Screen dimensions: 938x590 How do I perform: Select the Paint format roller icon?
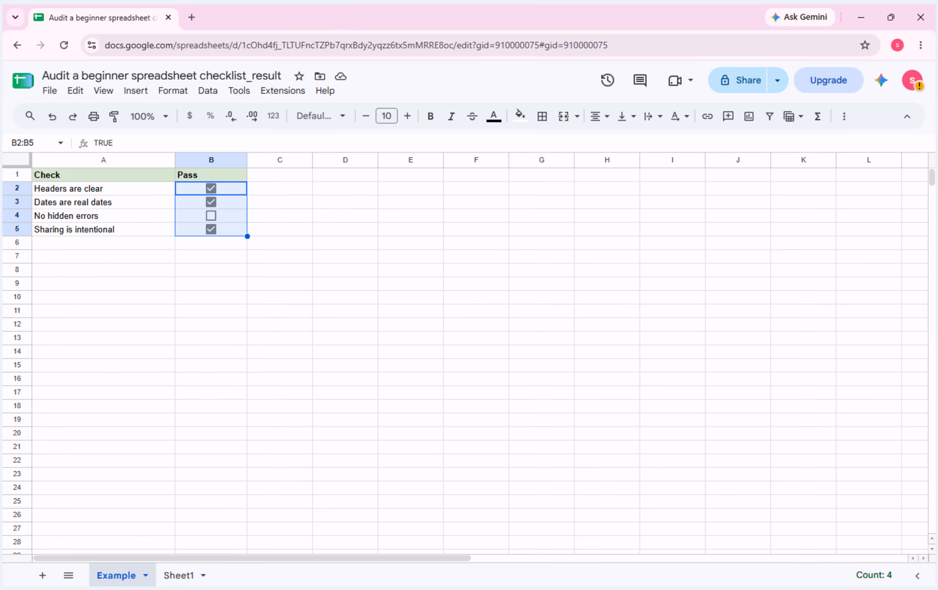tap(114, 116)
